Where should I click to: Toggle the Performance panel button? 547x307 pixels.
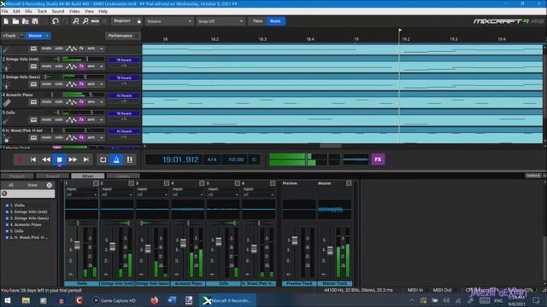point(123,36)
